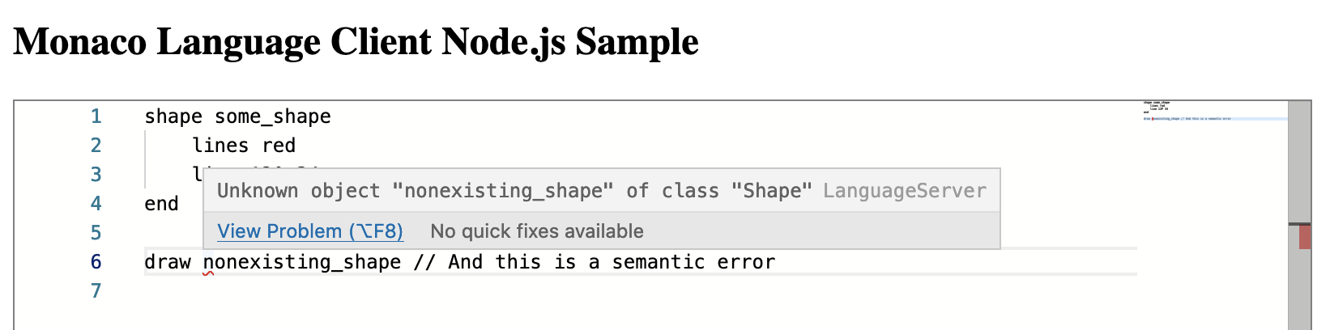This screenshot has width=1330, height=330.
Task: Click the squiggly-underlined "nonexisting_shape" identifier
Action: (x=301, y=262)
